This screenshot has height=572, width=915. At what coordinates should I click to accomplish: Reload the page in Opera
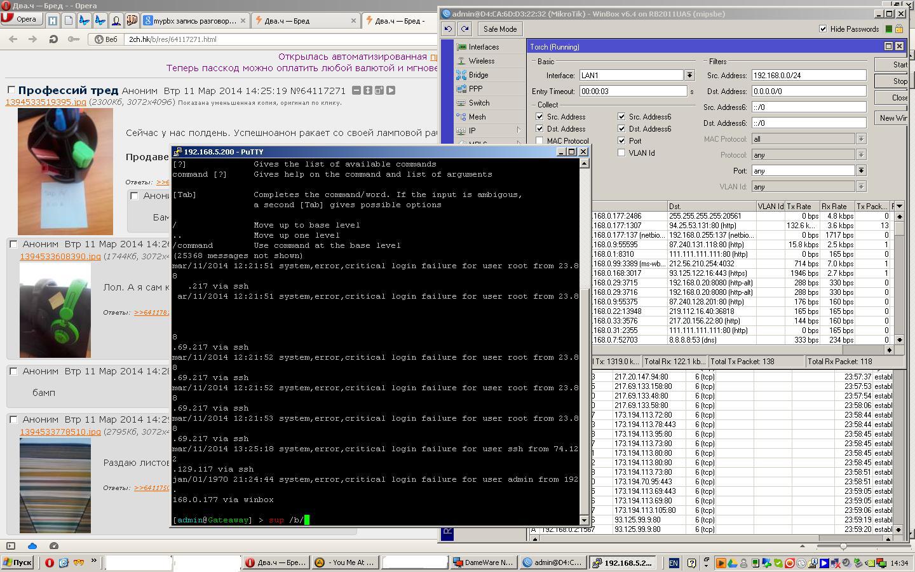(53, 39)
